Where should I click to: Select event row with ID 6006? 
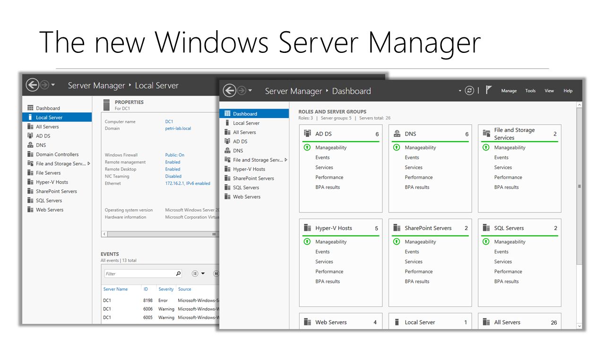click(x=161, y=309)
